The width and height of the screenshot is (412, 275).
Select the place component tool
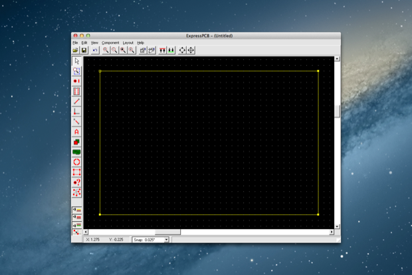click(76, 91)
